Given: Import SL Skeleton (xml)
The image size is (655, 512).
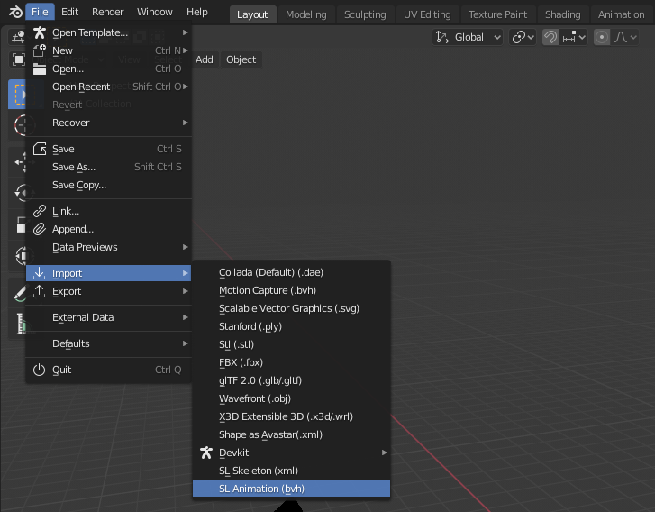Looking at the screenshot, I should [x=291, y=471].
